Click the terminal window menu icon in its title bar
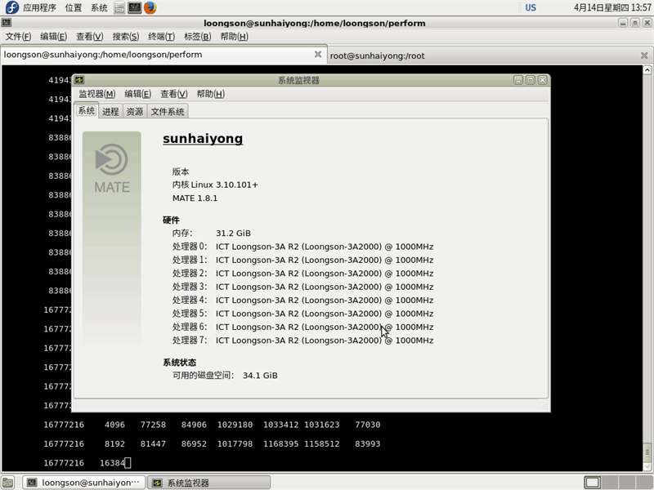 tap(7, 23)
